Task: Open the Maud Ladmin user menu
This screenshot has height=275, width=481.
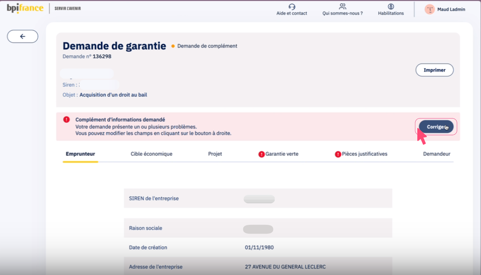Action: pos(451,9)
